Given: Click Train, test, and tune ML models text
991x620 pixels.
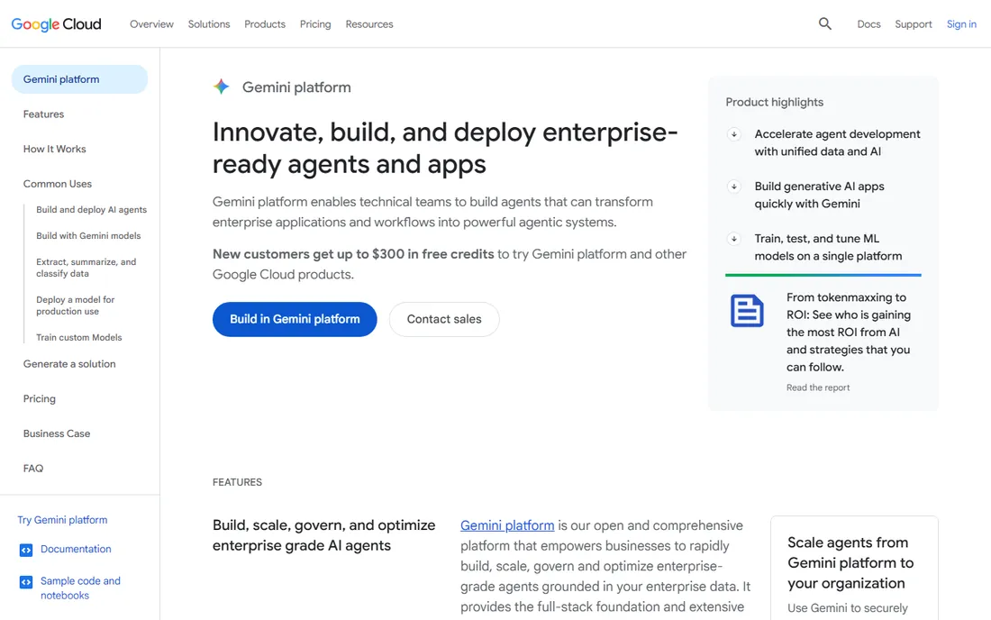Looking at the screenshot, I should (x=828, y=247).
